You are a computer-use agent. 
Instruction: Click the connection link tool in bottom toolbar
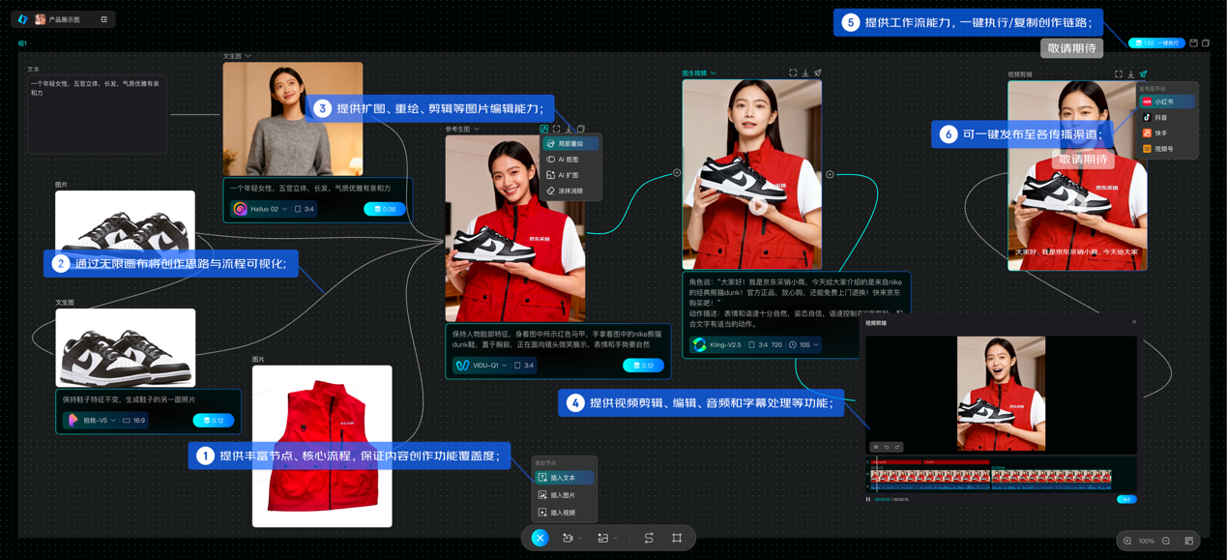coord(649,538)
